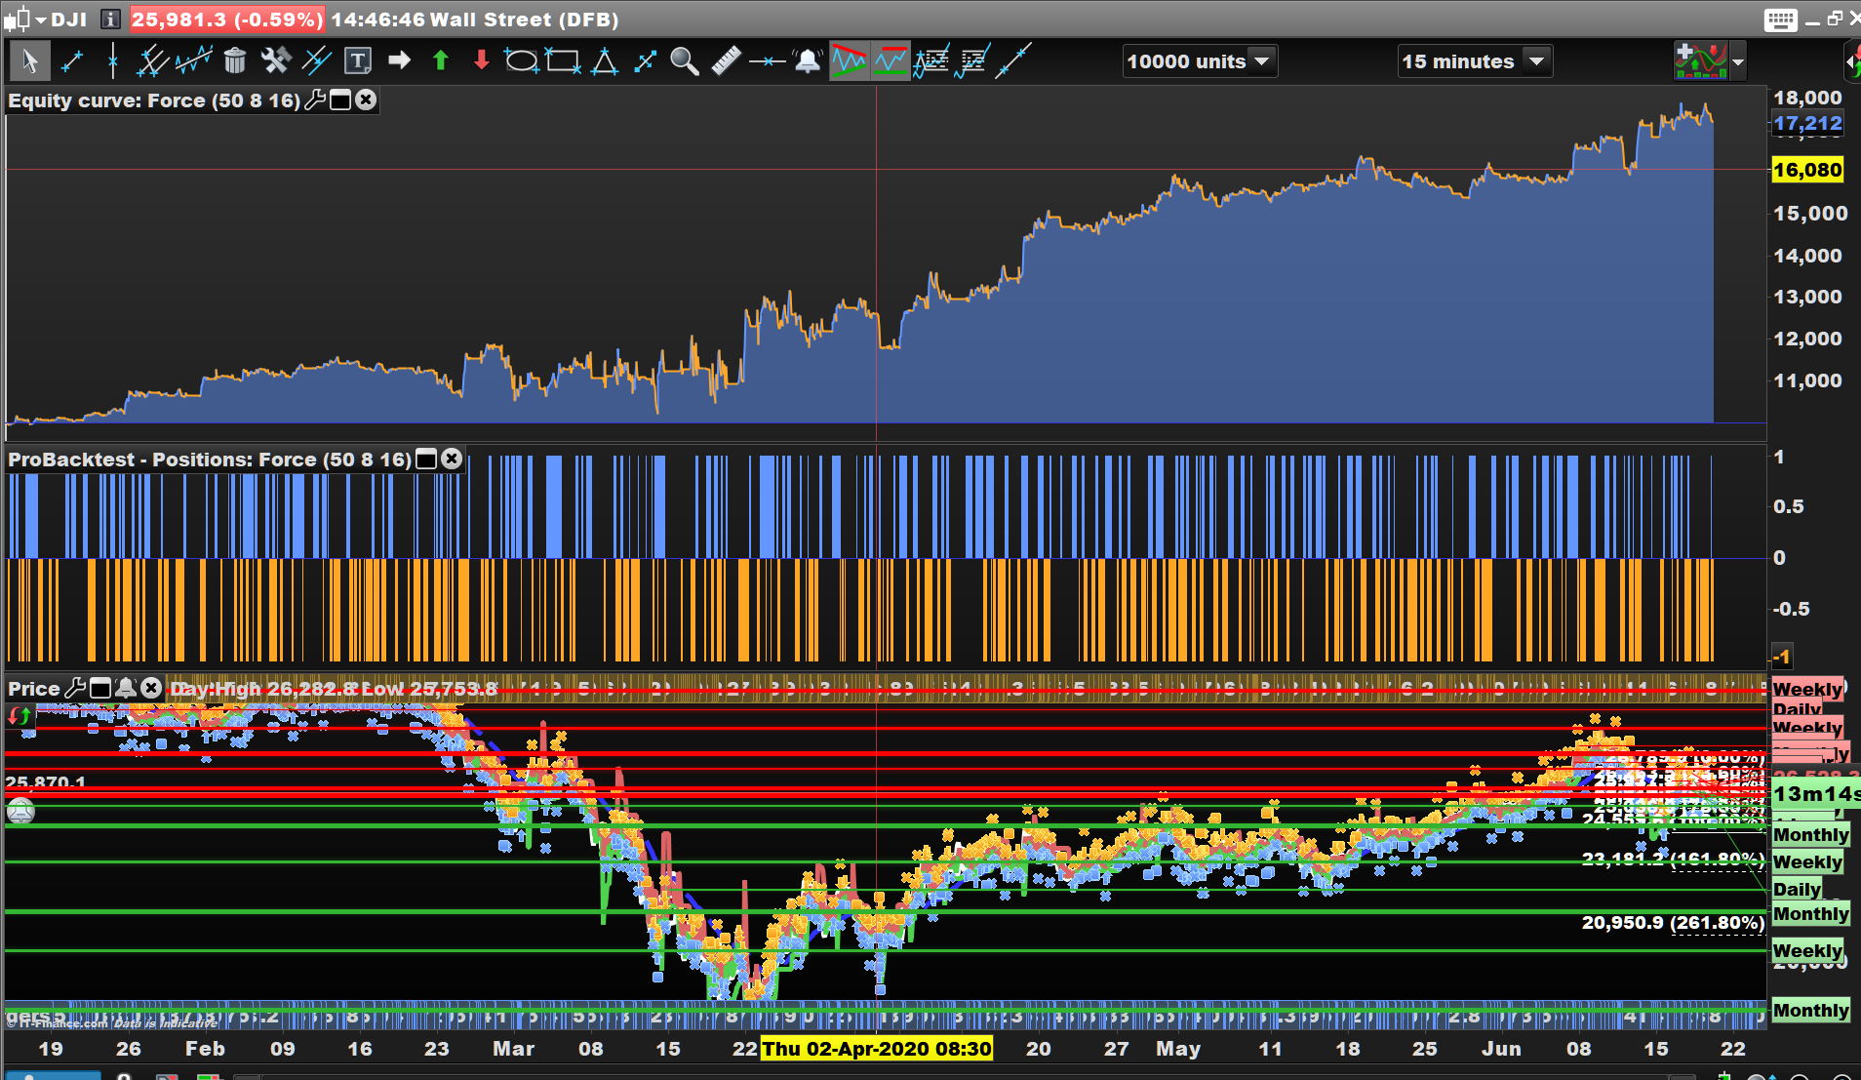1861x1080 pixels.
Task: Click the green 13m14s countdown tag
Action: point(1816,793)
